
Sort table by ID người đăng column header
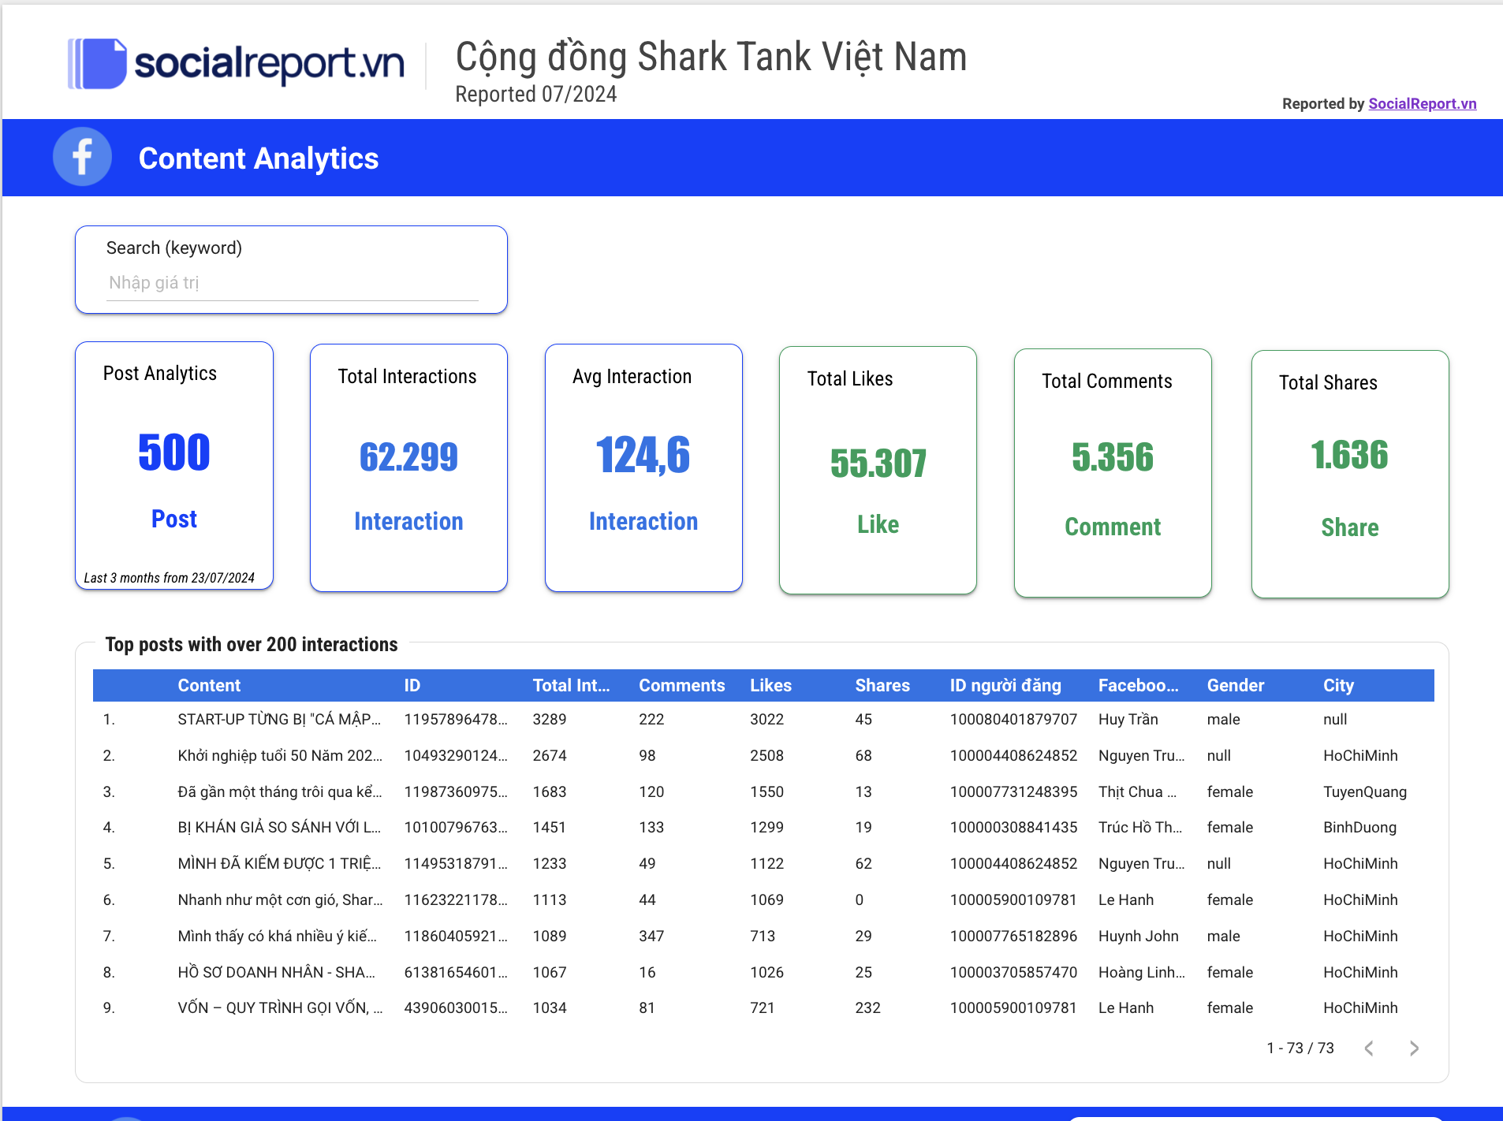(x=1005, y=685)
